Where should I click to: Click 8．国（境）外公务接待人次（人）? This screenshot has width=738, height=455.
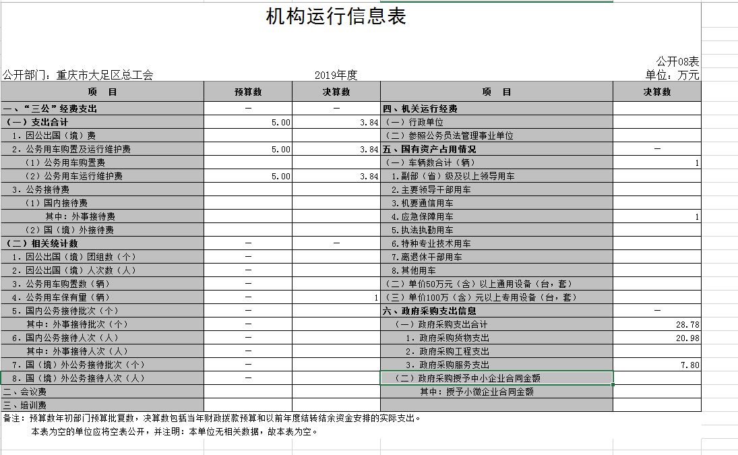[78, 378]
